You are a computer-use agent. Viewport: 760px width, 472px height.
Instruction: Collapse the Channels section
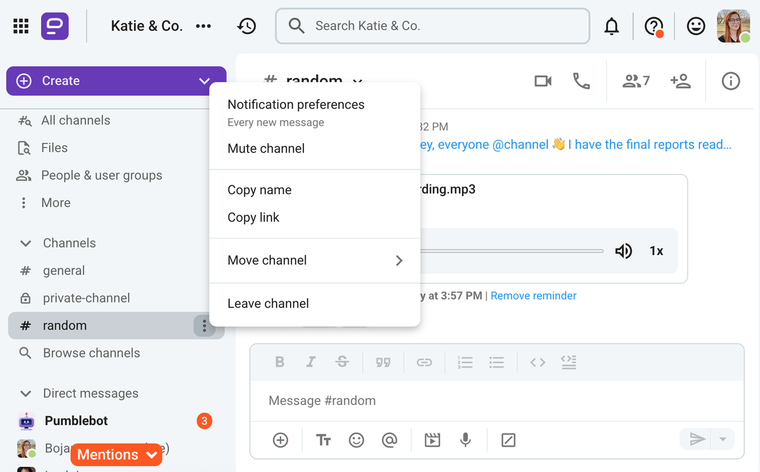26,243
